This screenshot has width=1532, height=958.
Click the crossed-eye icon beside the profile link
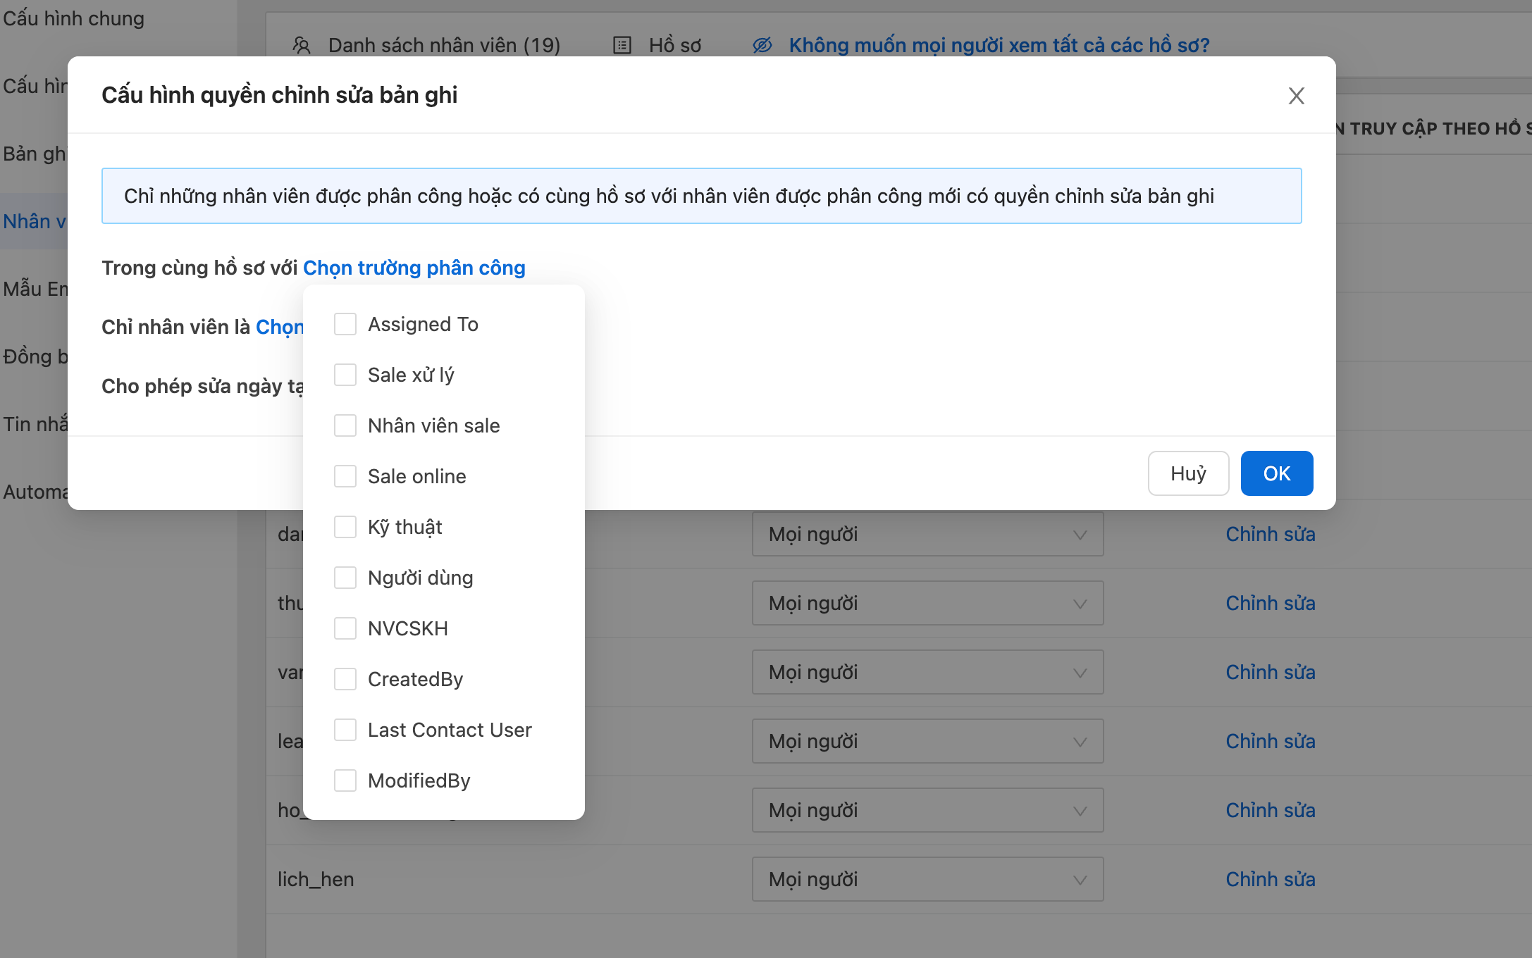[762, 46]
